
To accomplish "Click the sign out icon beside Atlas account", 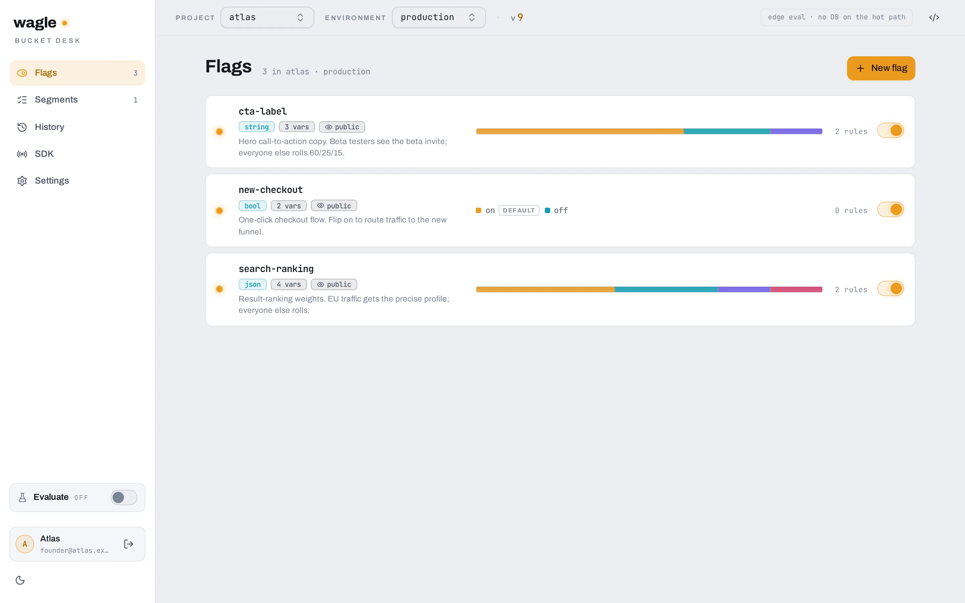I will (x=128, y=544).
